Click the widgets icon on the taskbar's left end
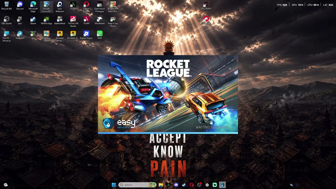 (6, 185)
